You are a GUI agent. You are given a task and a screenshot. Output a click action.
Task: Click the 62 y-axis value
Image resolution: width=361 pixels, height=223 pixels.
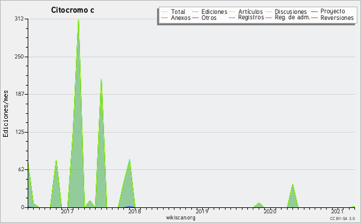point(20,169)
